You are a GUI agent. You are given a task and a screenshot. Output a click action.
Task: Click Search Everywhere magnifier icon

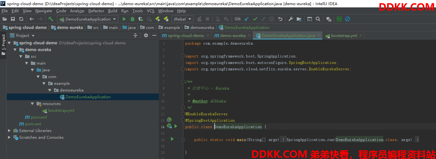pos(318,19)
